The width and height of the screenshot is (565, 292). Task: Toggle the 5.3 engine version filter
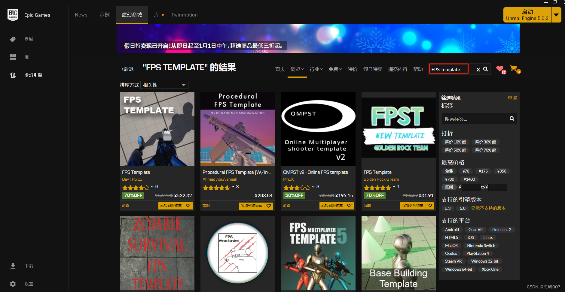pos(448,208)
